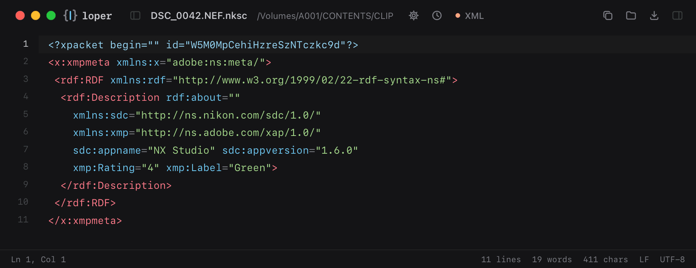Open a file using the folder icon
Image resolution: width=696 pixels, height=268 pixels.
(x=631, y=15)
